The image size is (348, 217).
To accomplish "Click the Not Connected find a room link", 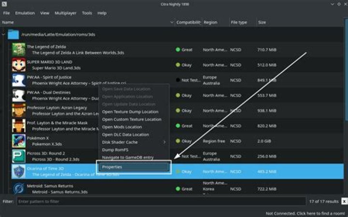I will (305, 213).
